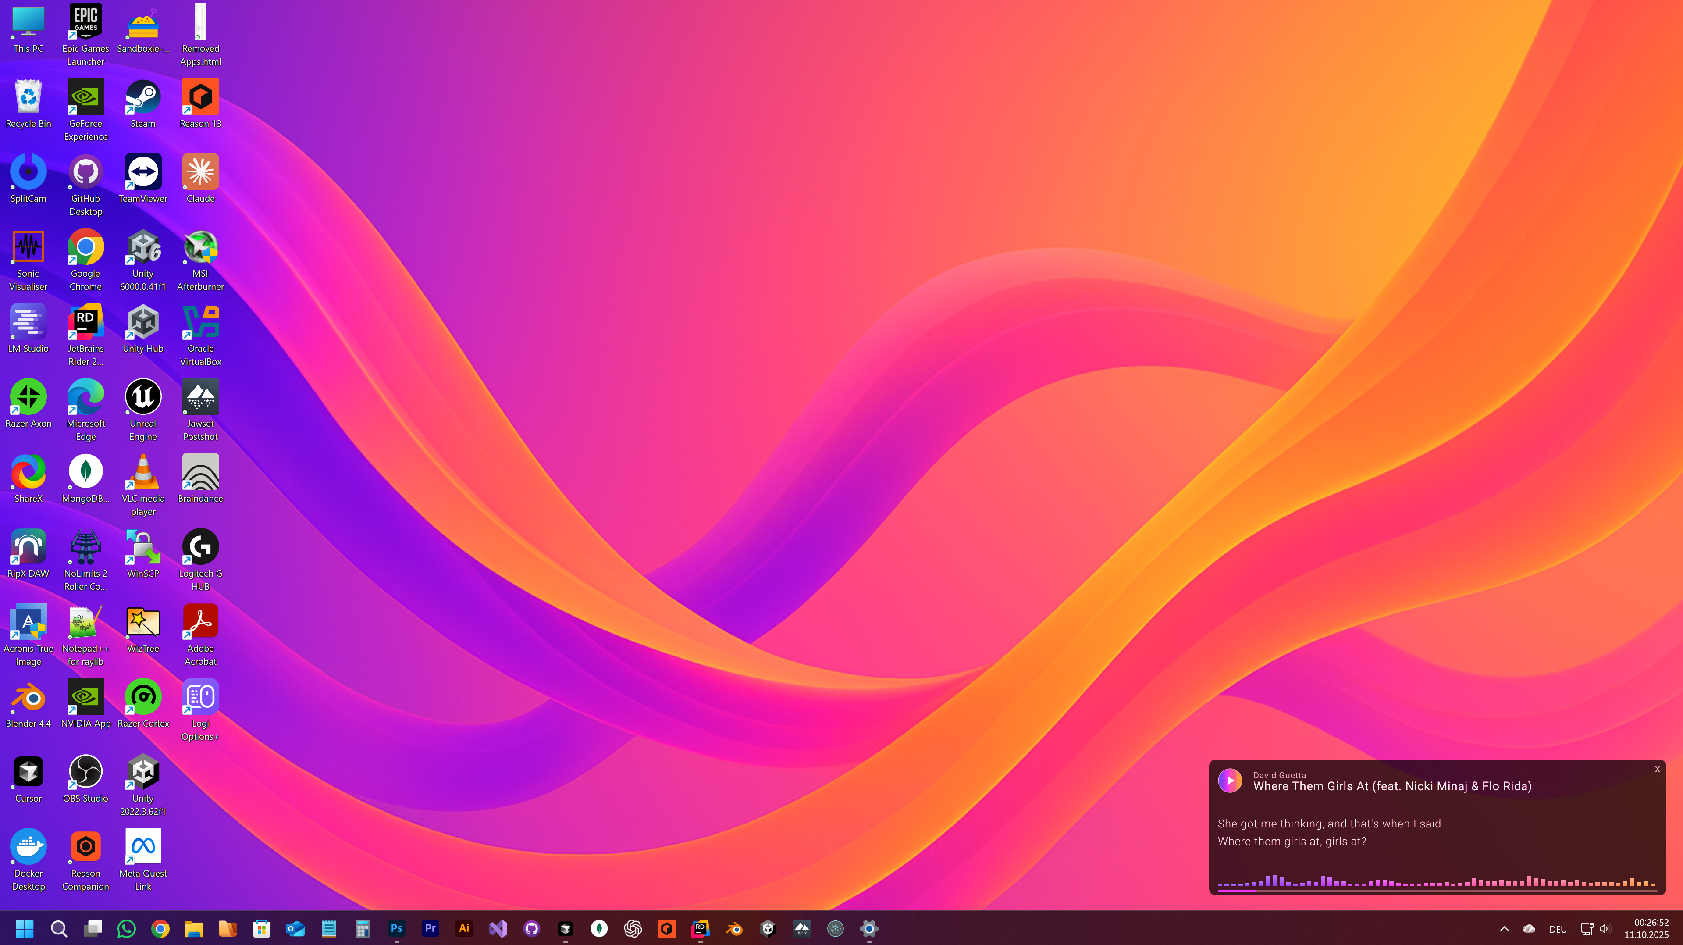
Task: Open the volume speaker tray icon
Action: tap(1605, 929)
